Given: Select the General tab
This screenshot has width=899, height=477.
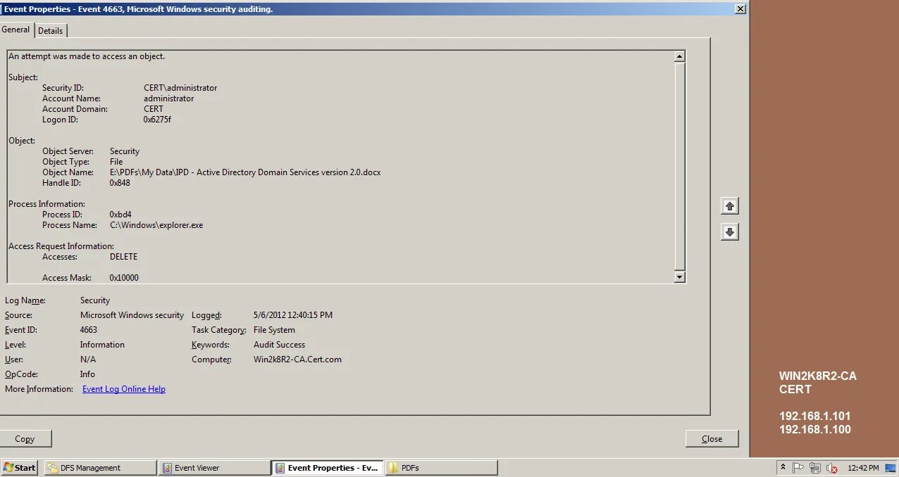Looking at the screenshot, I should 15,30.
